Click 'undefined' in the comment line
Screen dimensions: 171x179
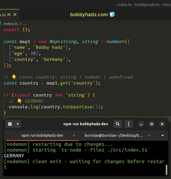tap(121, 77)
